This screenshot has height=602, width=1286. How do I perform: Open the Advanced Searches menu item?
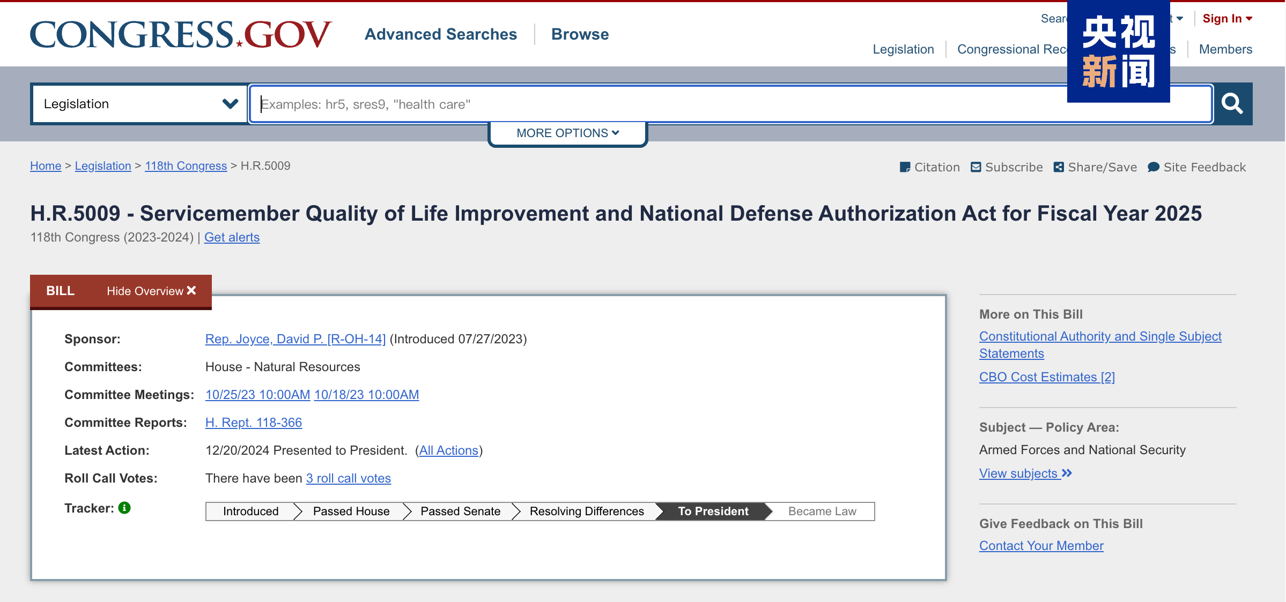441,34
